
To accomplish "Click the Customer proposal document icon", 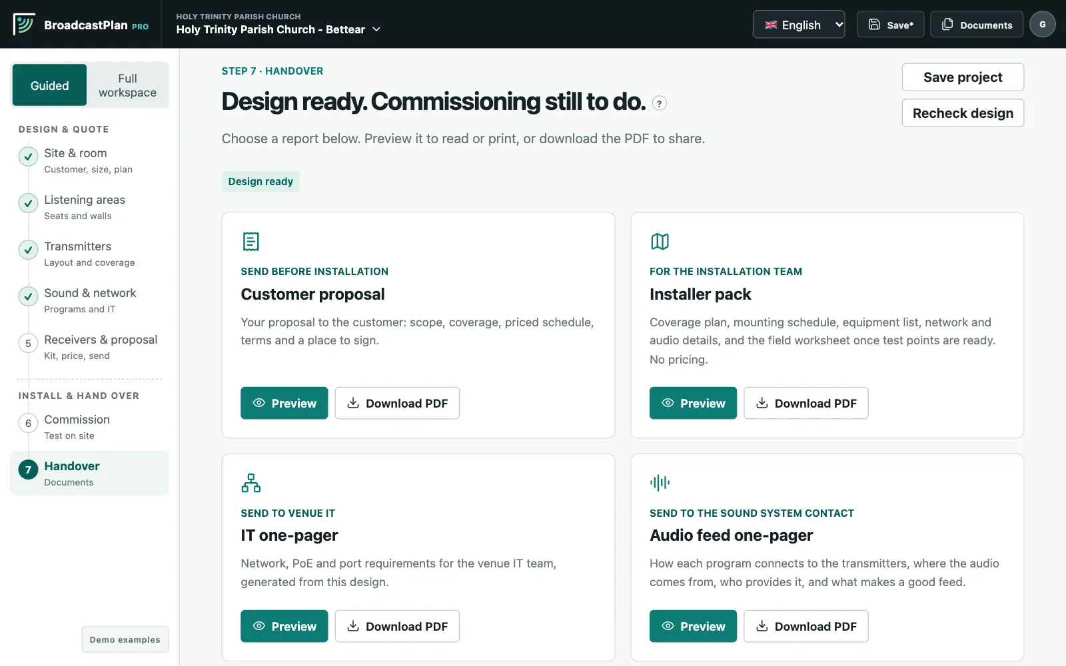I will click(x=251, y=241).
